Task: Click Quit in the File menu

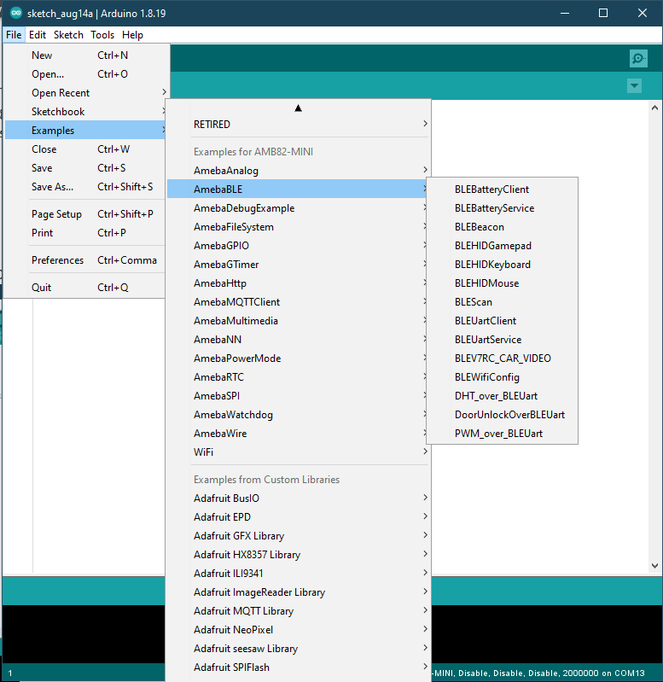Action: 42,288
